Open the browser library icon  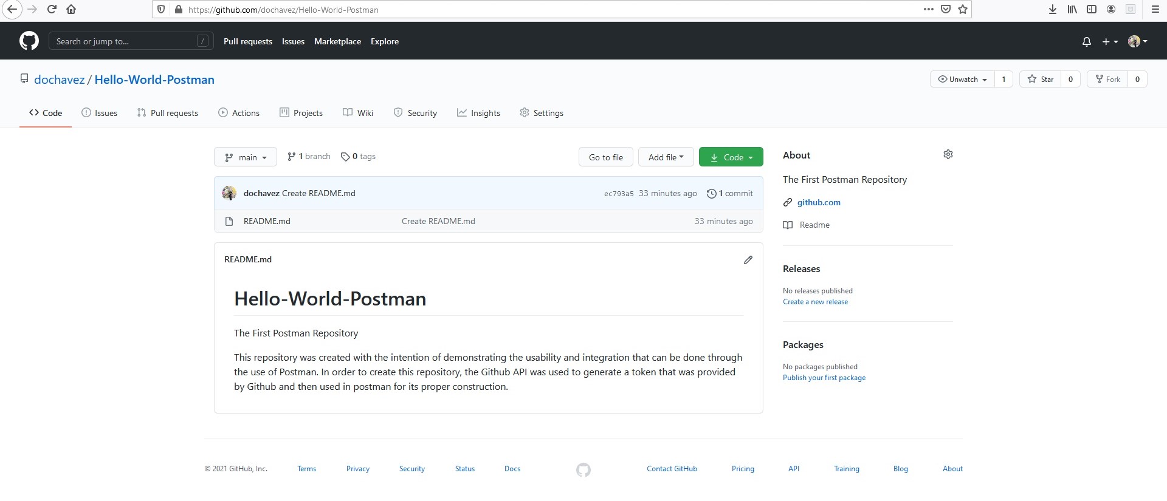point(1072,9)
